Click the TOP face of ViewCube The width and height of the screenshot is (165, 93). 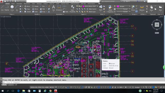click(x=157, y=25)
